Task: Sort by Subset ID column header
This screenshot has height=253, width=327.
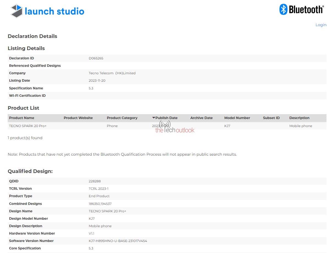Action: point(271,118)
